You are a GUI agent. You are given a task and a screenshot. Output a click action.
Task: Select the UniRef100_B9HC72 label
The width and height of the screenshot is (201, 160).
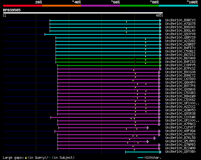[180, 76]
